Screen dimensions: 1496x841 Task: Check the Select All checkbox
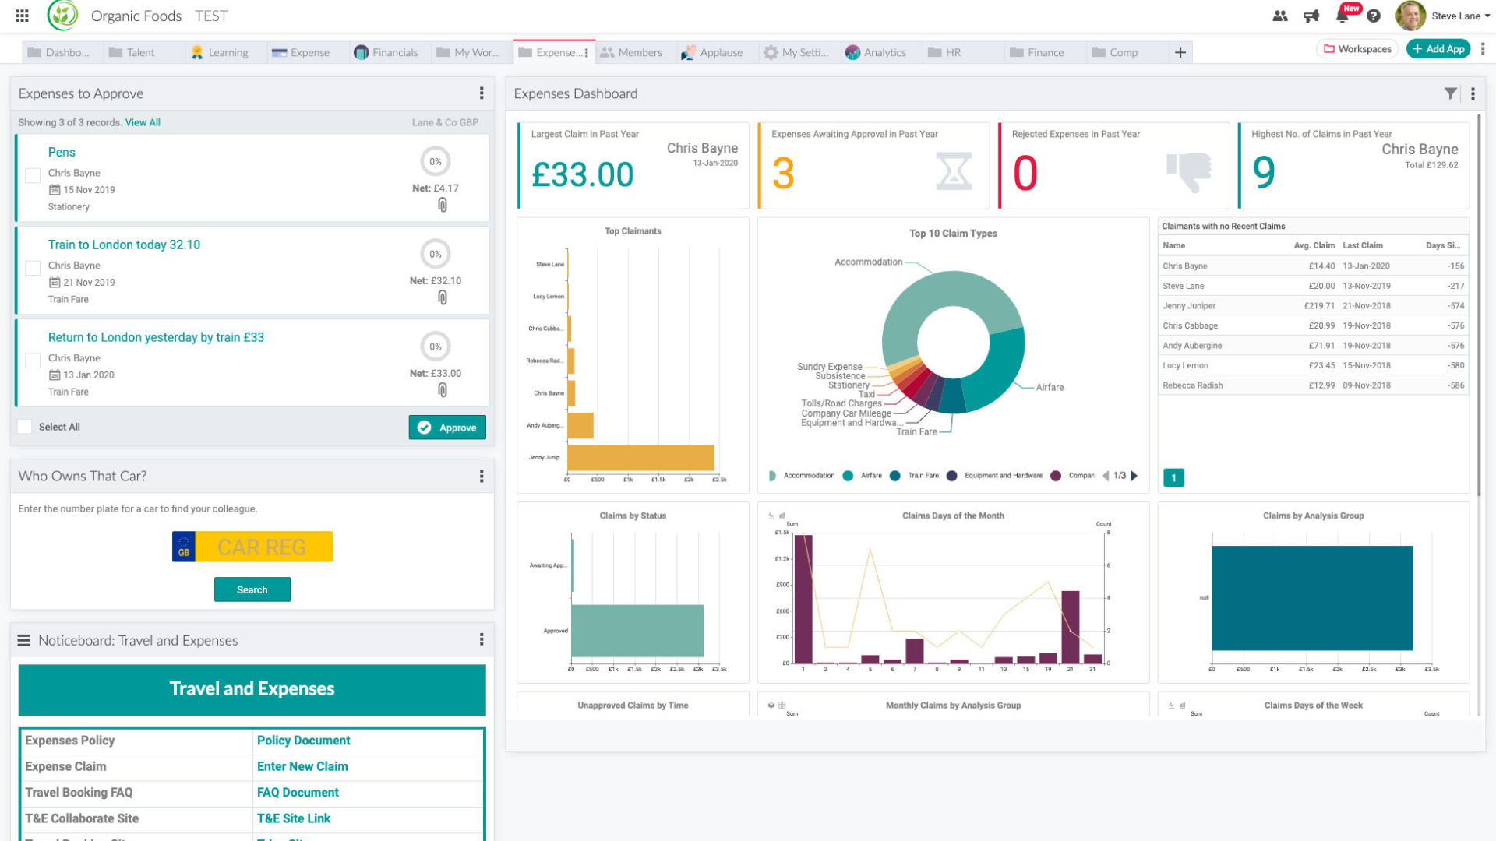(x=23, y=426)
